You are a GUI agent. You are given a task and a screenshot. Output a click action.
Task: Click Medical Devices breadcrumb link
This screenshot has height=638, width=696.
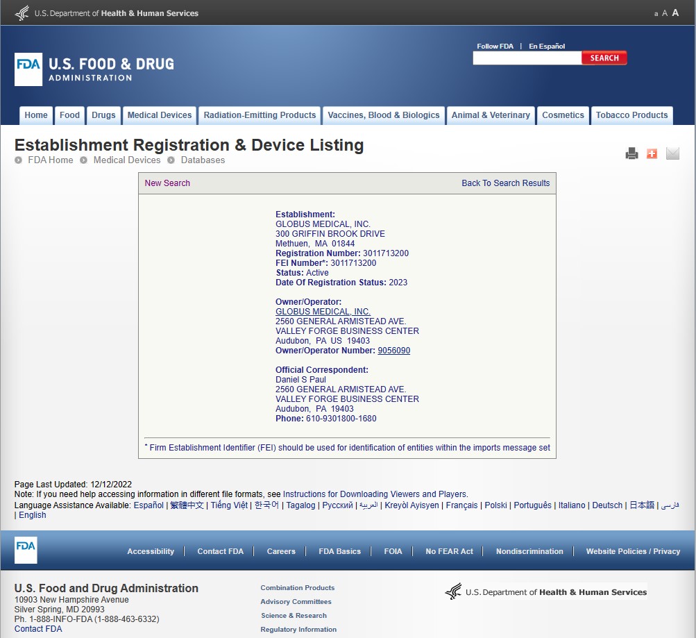coord(127,160)
